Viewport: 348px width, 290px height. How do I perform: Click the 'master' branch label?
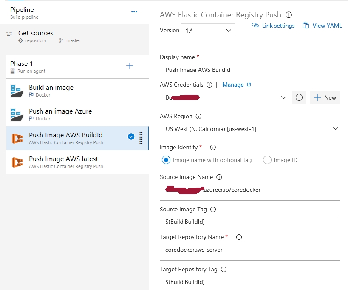(73, 40)
